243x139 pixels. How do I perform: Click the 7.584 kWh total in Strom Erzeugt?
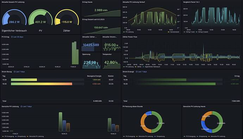click(236, 101)
